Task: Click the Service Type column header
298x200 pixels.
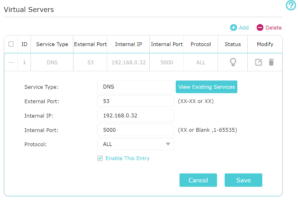Action: [x=52, y=44]
